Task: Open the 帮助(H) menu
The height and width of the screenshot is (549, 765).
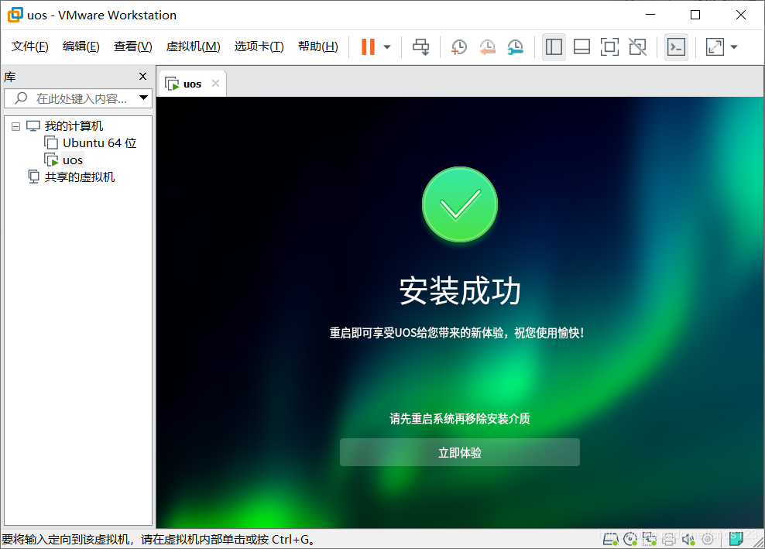Action: (317, 46)
